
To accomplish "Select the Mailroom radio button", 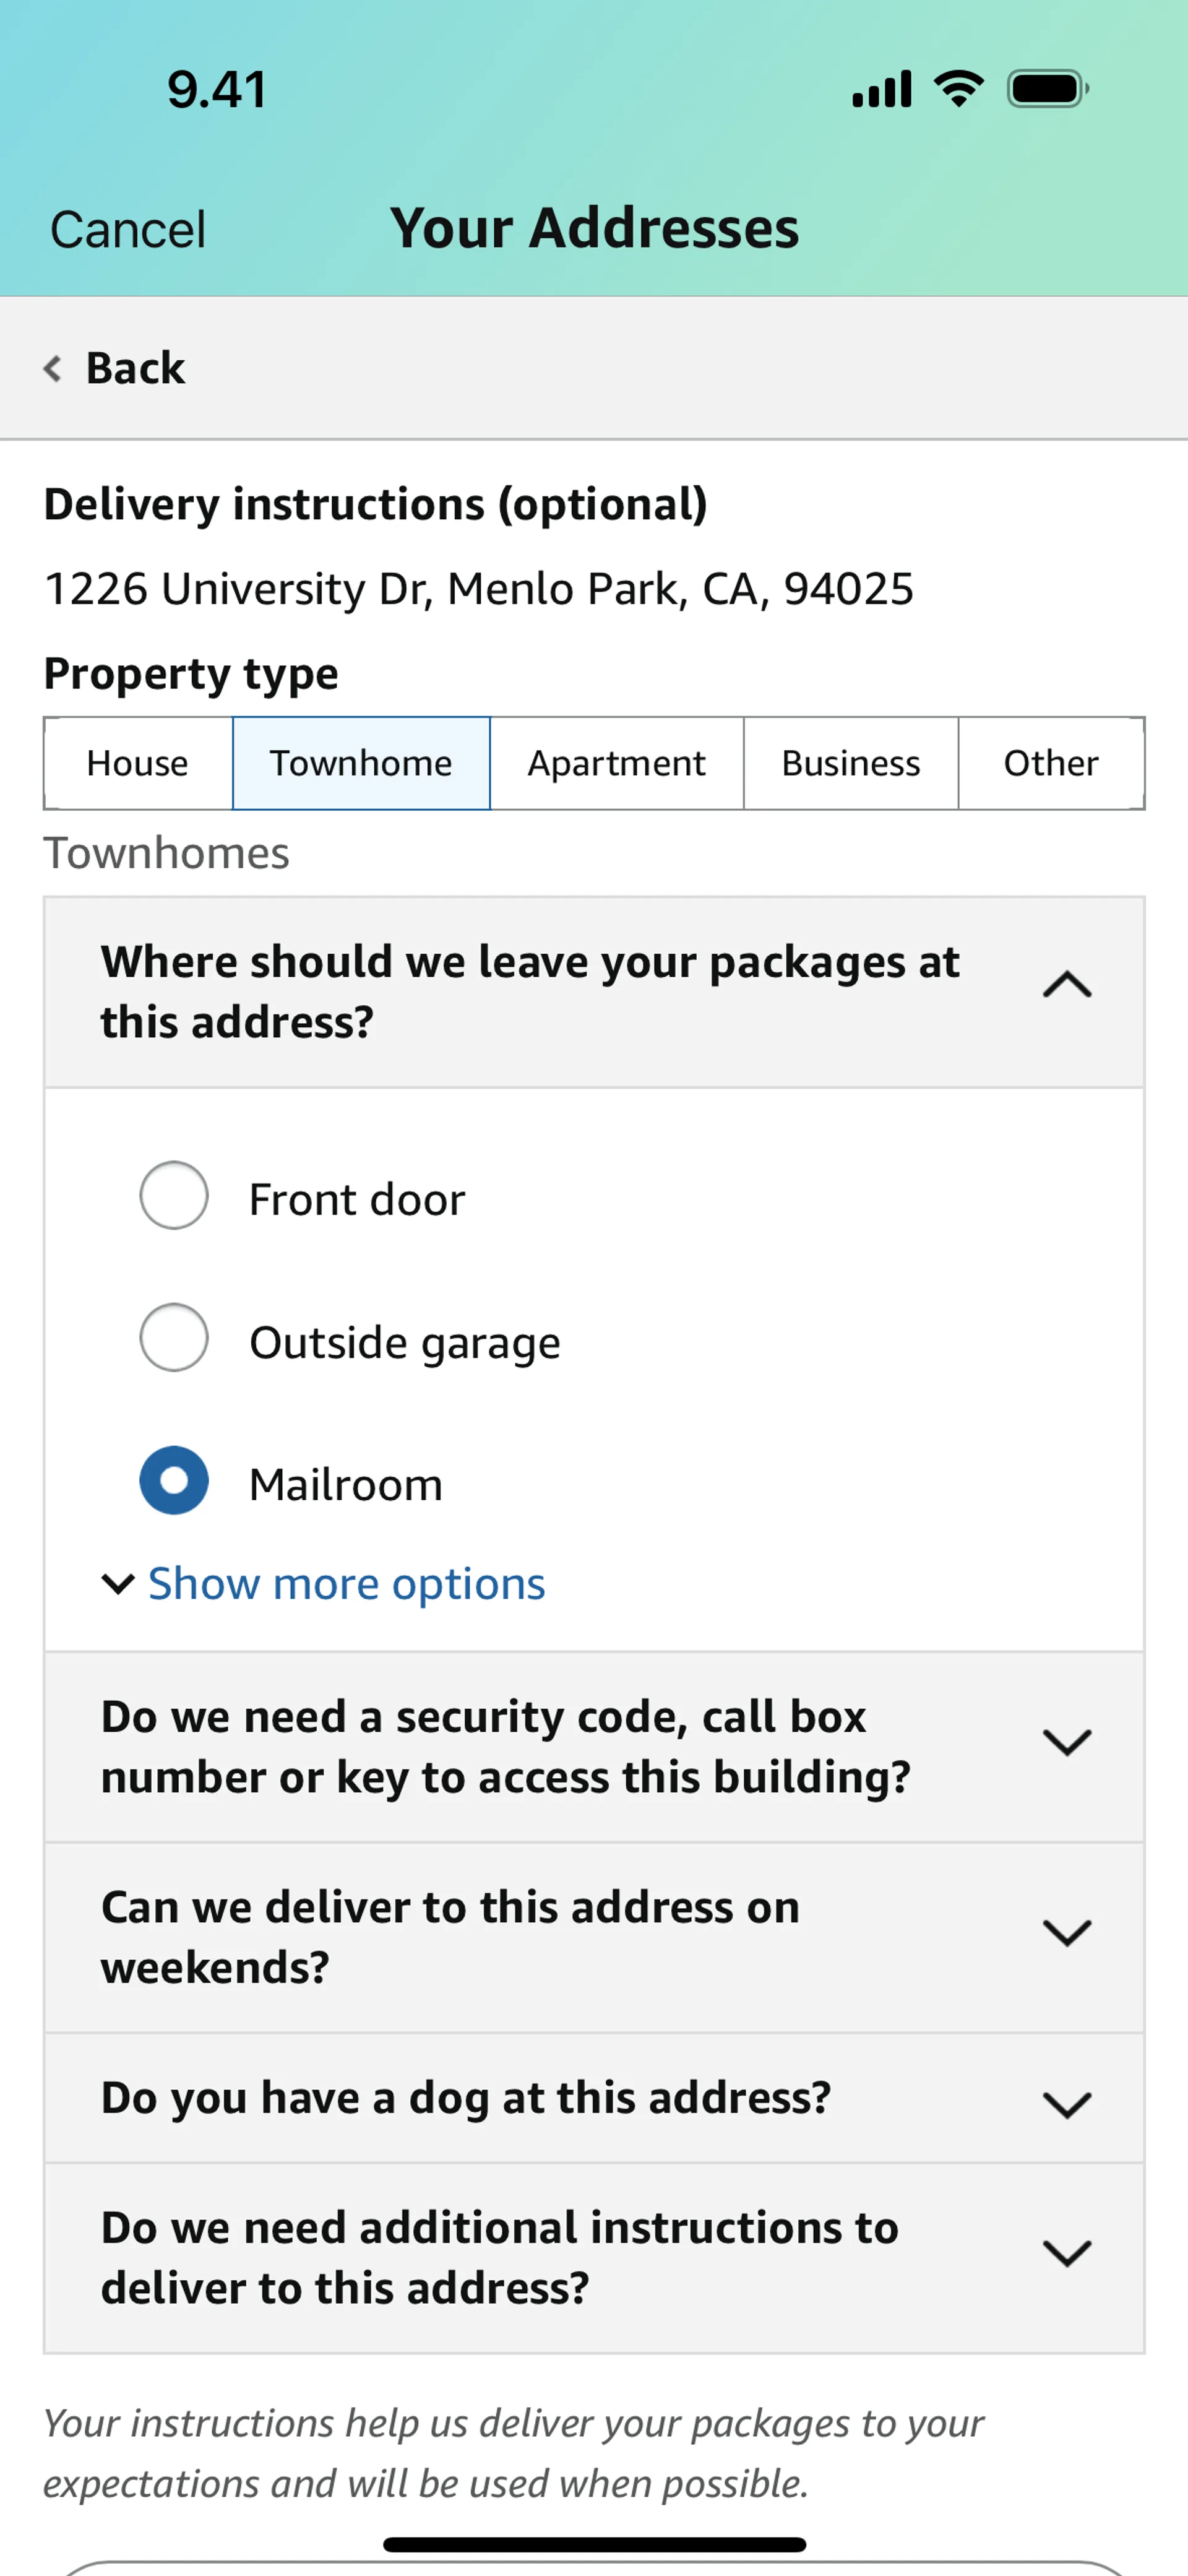I will point(174,1480).
